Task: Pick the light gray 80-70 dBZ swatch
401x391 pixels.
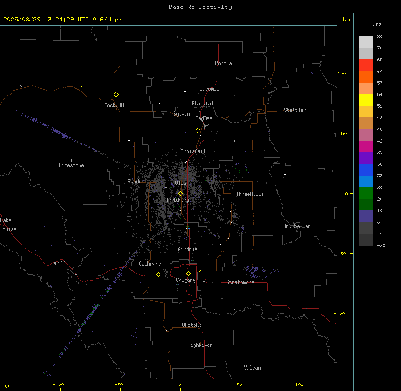Action: point(366,42)
